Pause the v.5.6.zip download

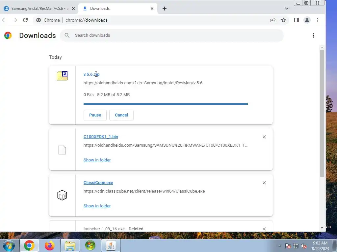pyautogui.click(x=95, y=115)
